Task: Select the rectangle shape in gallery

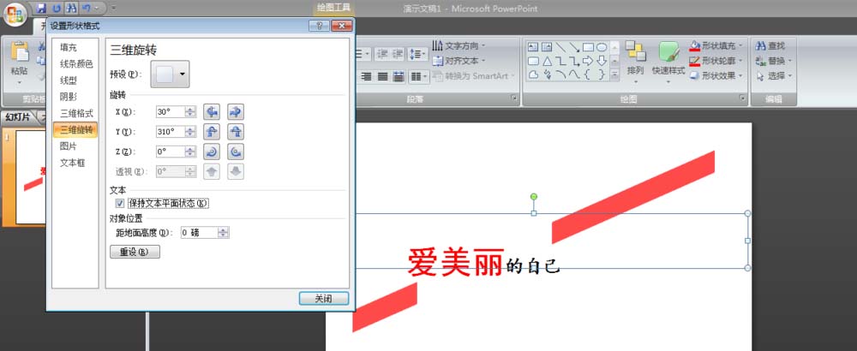Action: (x=588, y=47)
